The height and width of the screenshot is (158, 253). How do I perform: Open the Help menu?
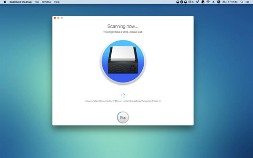pos(57,2)
